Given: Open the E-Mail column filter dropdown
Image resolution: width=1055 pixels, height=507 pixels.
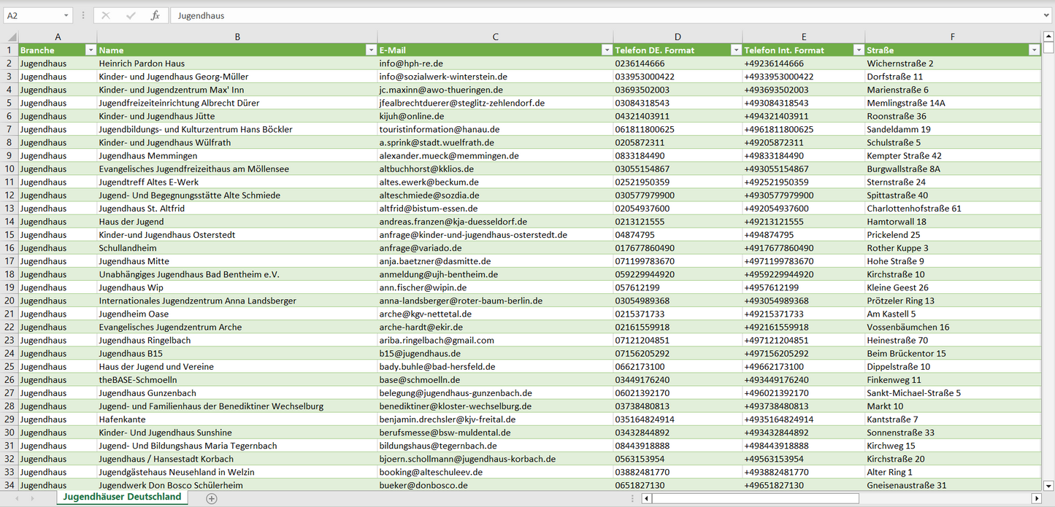Looking at the screenshot, I should [607, 50].
